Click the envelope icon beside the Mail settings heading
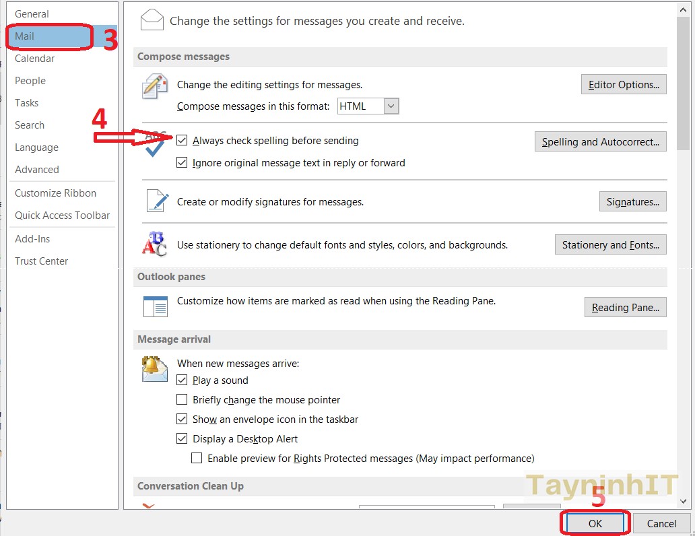 152,20
